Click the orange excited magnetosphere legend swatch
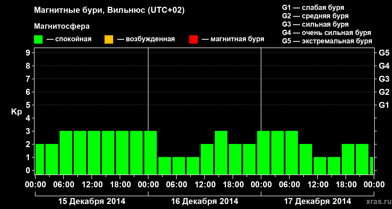Image resolution: width=392 pixels, height=209 pixels. click(x=109, y=39)
